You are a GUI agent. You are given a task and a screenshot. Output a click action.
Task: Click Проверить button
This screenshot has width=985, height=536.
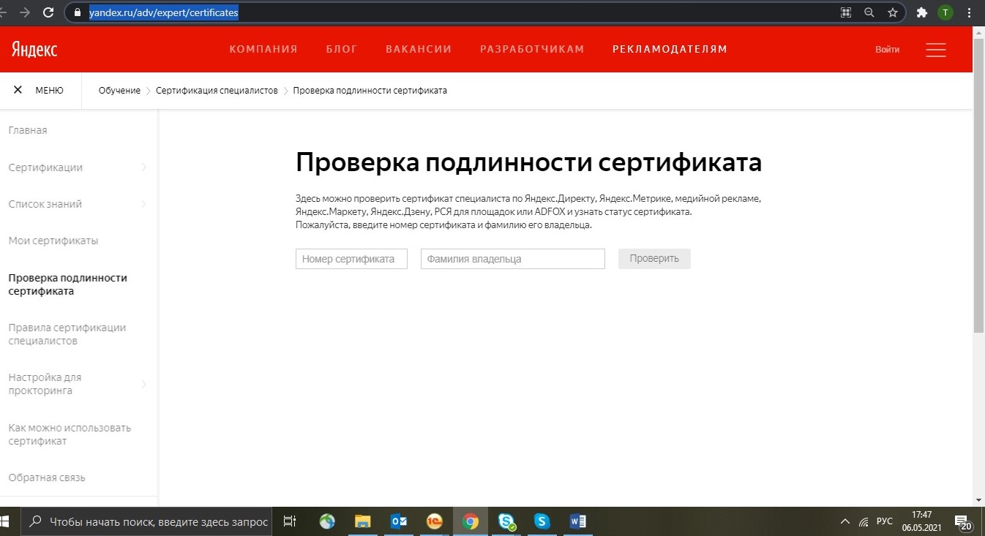click(654, 259)
